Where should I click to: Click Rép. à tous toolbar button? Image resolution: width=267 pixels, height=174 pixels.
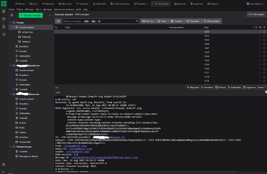coord(65,4)
